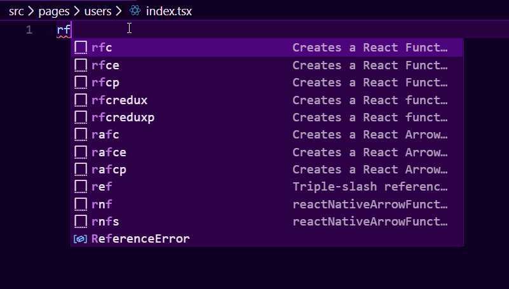The width and height of the screenshot is (509, 289).
Task: Select the rfcreduxp snippet suggestion
Action: click(x=123, y=118)
